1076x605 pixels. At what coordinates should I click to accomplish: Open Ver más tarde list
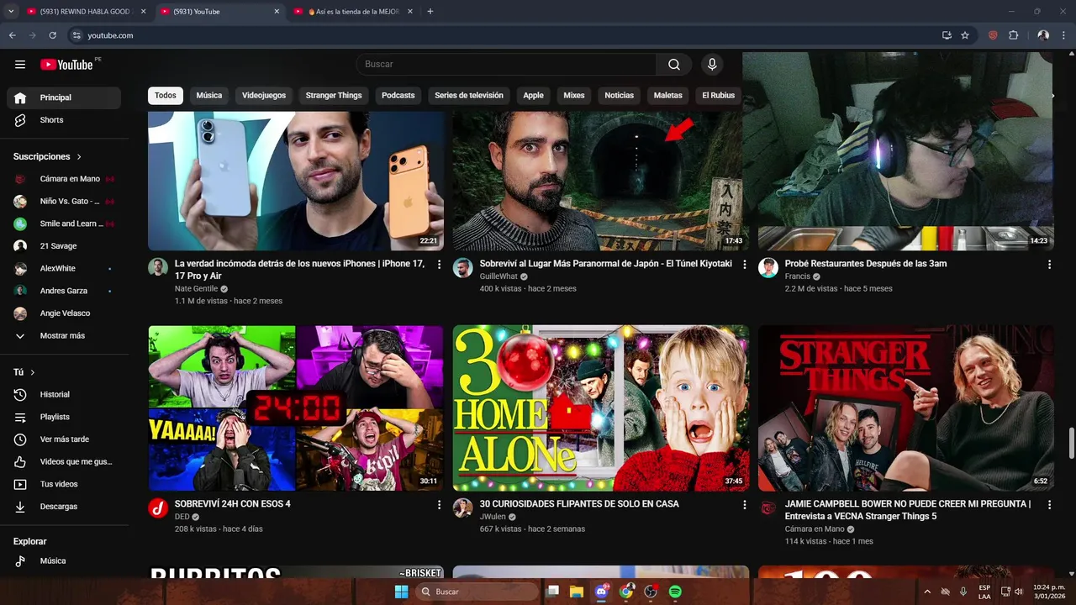[x=64, y=439]
